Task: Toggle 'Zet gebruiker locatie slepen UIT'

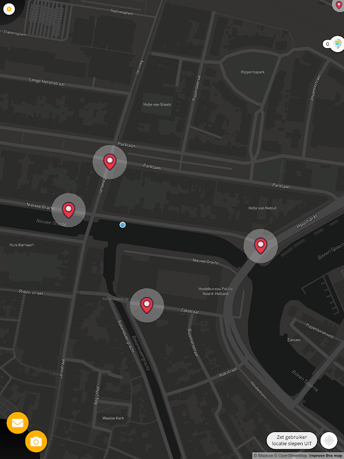Action: click(x=292, y=440)
